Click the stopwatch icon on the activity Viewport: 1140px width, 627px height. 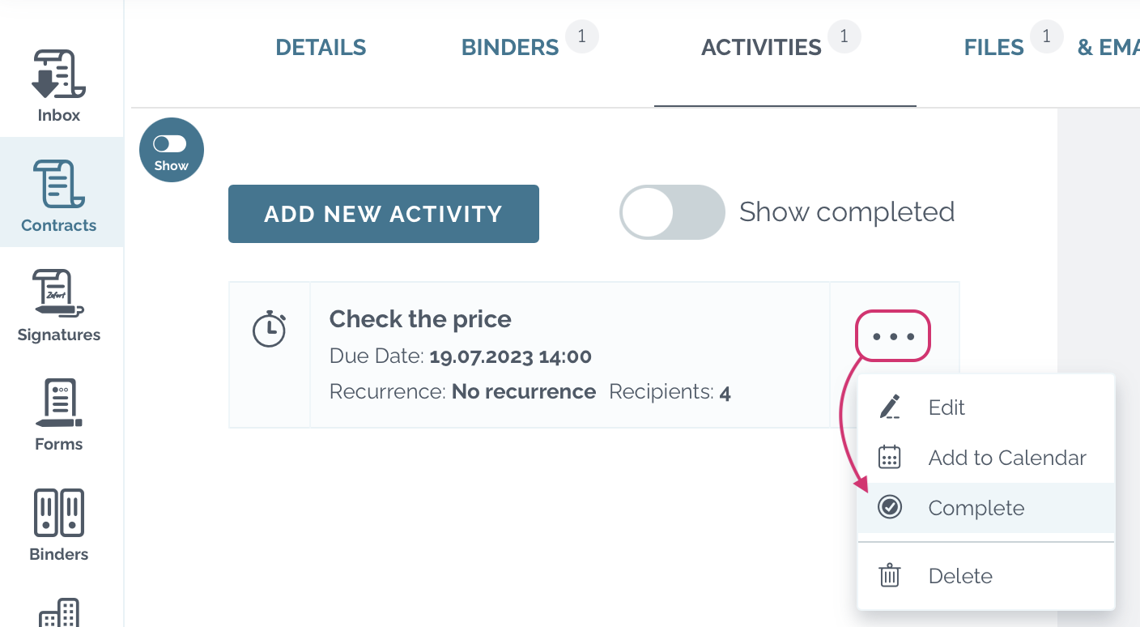tap(270, 329)
